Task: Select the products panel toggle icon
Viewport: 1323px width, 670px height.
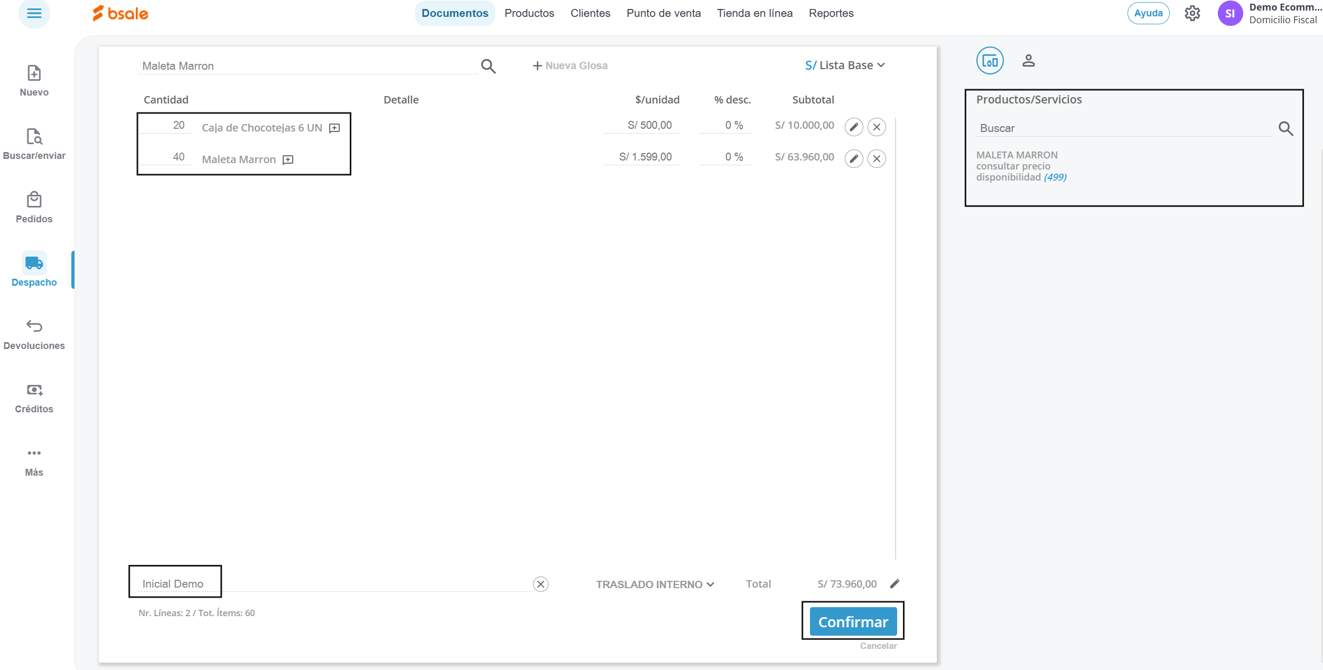Action: (990, 61)
